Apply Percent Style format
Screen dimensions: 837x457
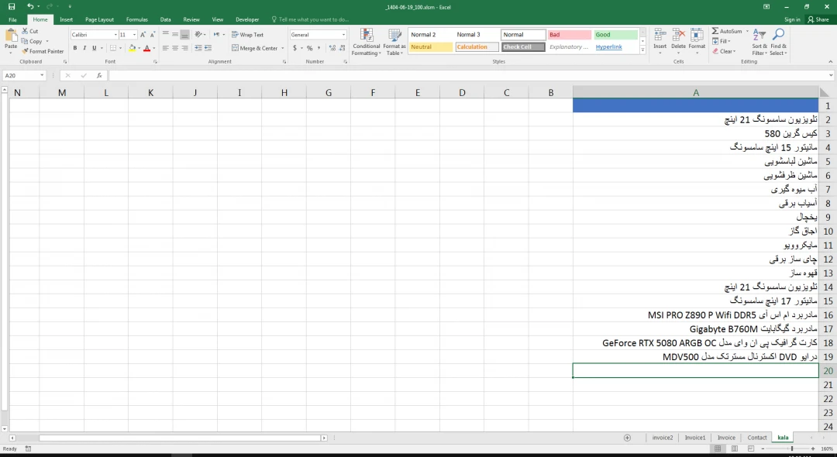309,48
